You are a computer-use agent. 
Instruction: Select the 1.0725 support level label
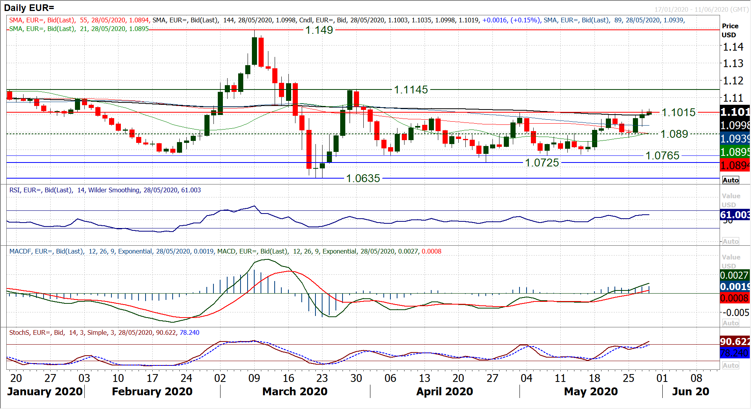(542, 163)
